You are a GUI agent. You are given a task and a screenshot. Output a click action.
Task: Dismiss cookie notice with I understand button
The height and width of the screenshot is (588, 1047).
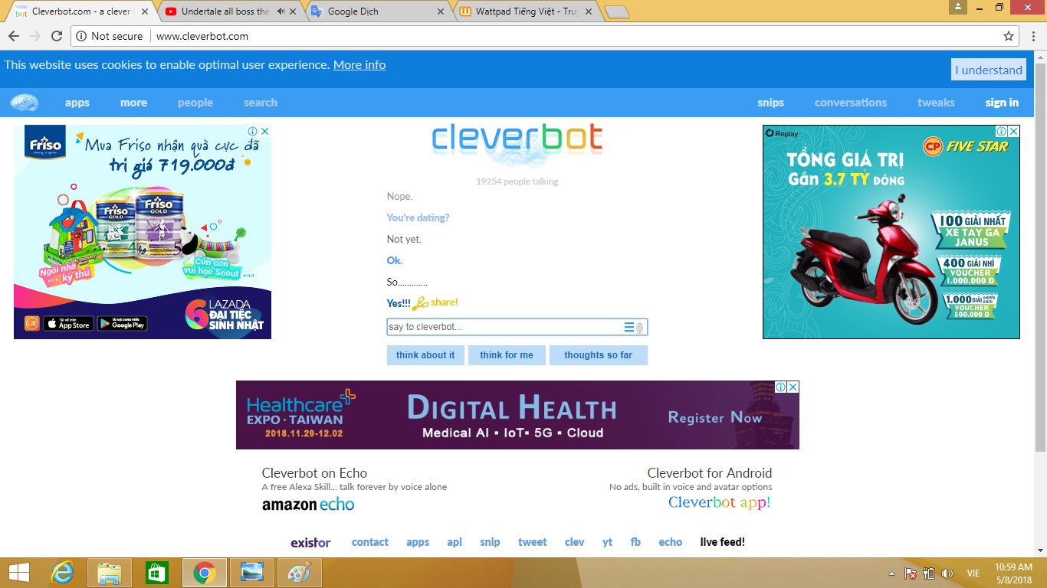[x=989, y=70]
